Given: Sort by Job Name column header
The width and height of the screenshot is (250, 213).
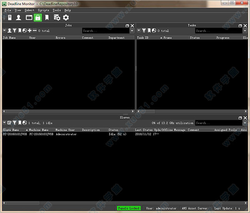Looking at the screenshot, I should [9, 38].
